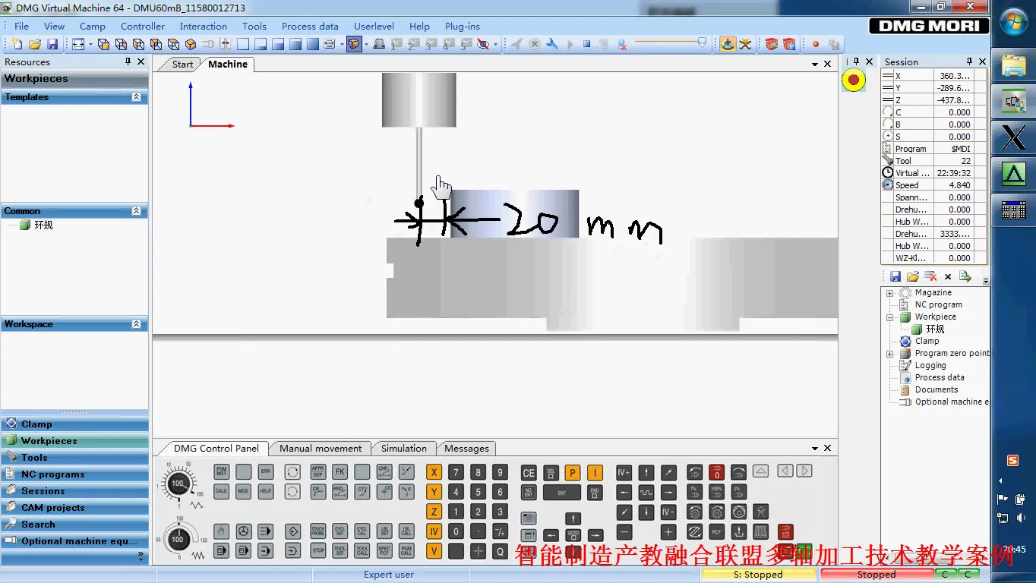Image resolution: width=1036 pixels, height=583 pixels.
Task: Pin the Session panel
Action: pos(969,61)
